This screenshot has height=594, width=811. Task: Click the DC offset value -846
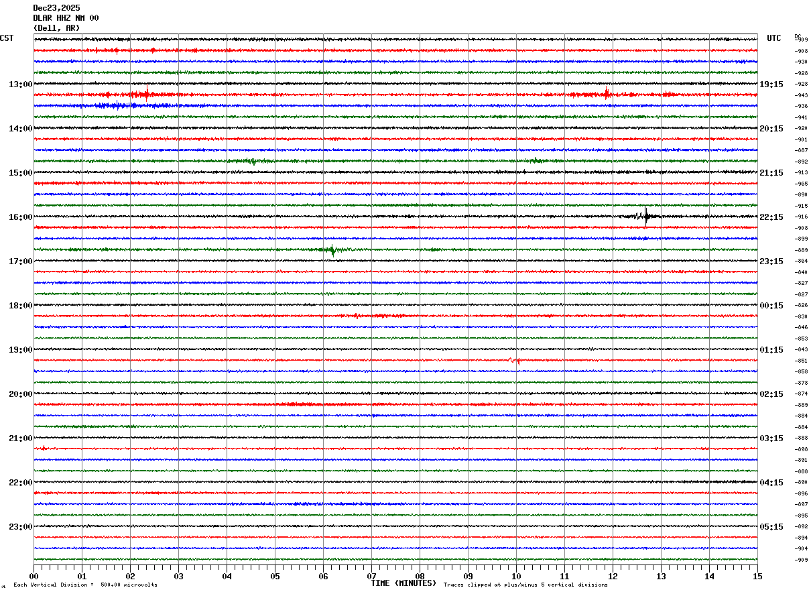802,327
